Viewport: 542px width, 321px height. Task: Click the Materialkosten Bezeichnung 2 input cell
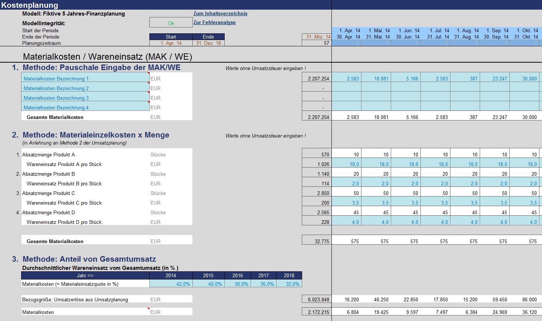[x=85, y=87]
